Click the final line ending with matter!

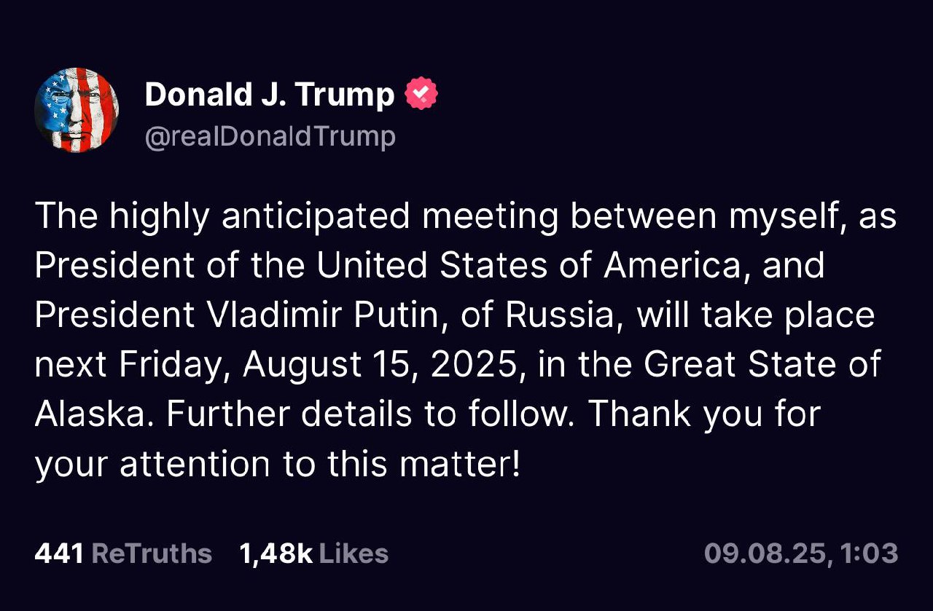point(277,464)
